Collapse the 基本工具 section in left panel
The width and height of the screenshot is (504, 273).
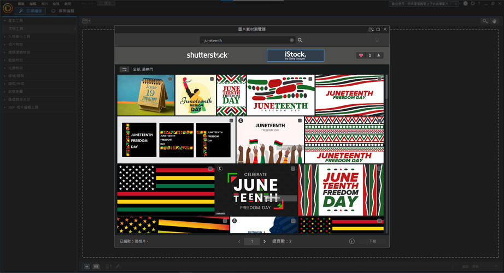pos(5,21)
